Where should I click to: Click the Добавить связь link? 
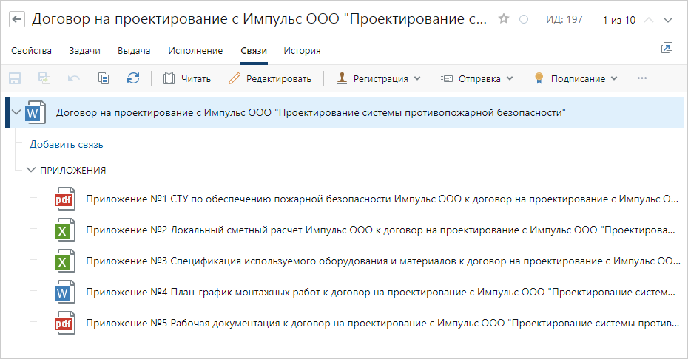[66, 144]
